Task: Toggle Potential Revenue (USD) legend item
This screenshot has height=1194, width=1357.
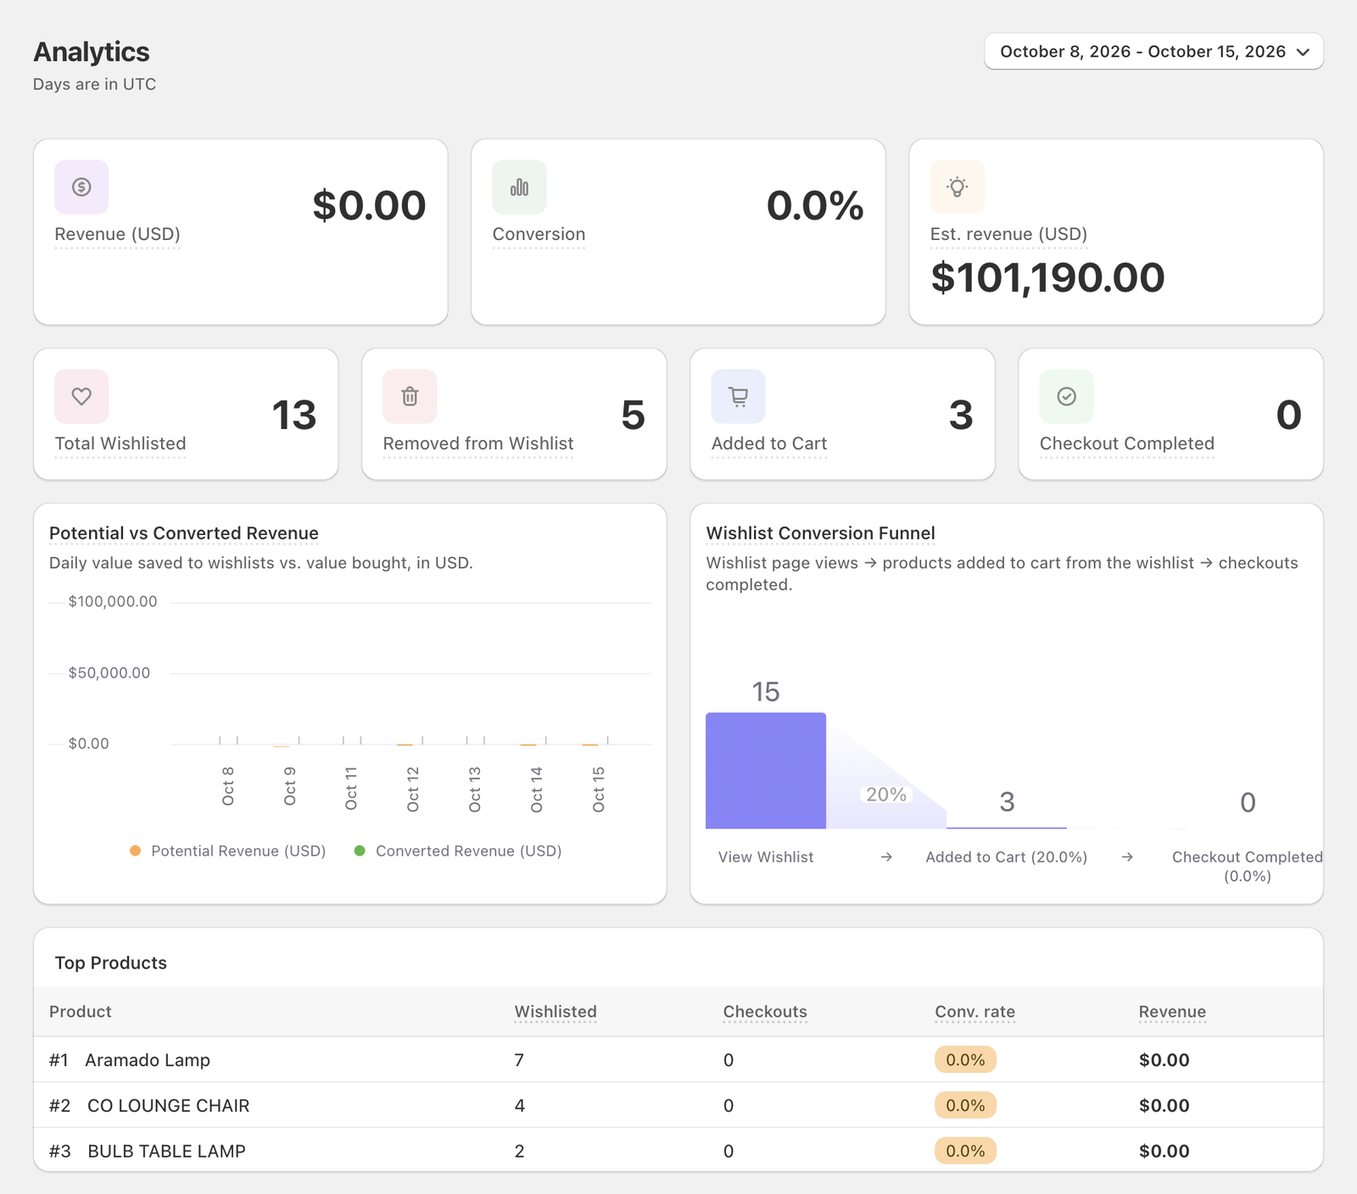Action: click(x=228, y=851)
